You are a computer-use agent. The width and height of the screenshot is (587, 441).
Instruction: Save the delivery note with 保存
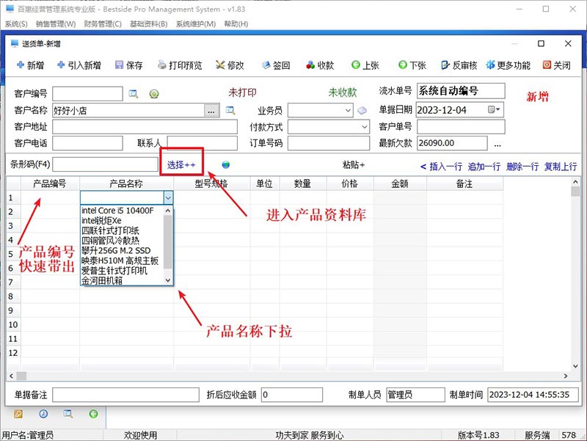(129, 65)
